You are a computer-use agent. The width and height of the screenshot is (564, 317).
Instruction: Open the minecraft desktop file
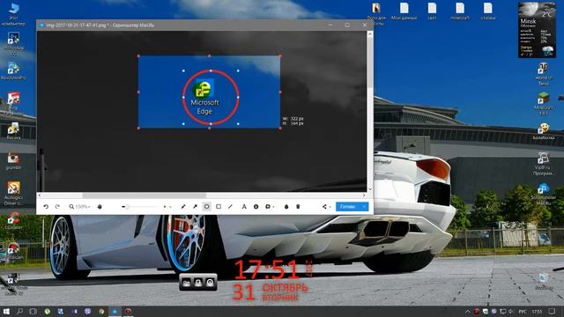(x=460, y=11)
